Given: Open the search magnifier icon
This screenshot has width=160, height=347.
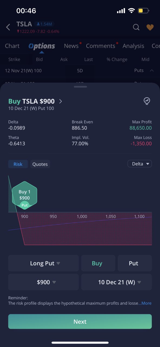Looking at the screenshot, I should pyautogui.click(x=136, y=27).
